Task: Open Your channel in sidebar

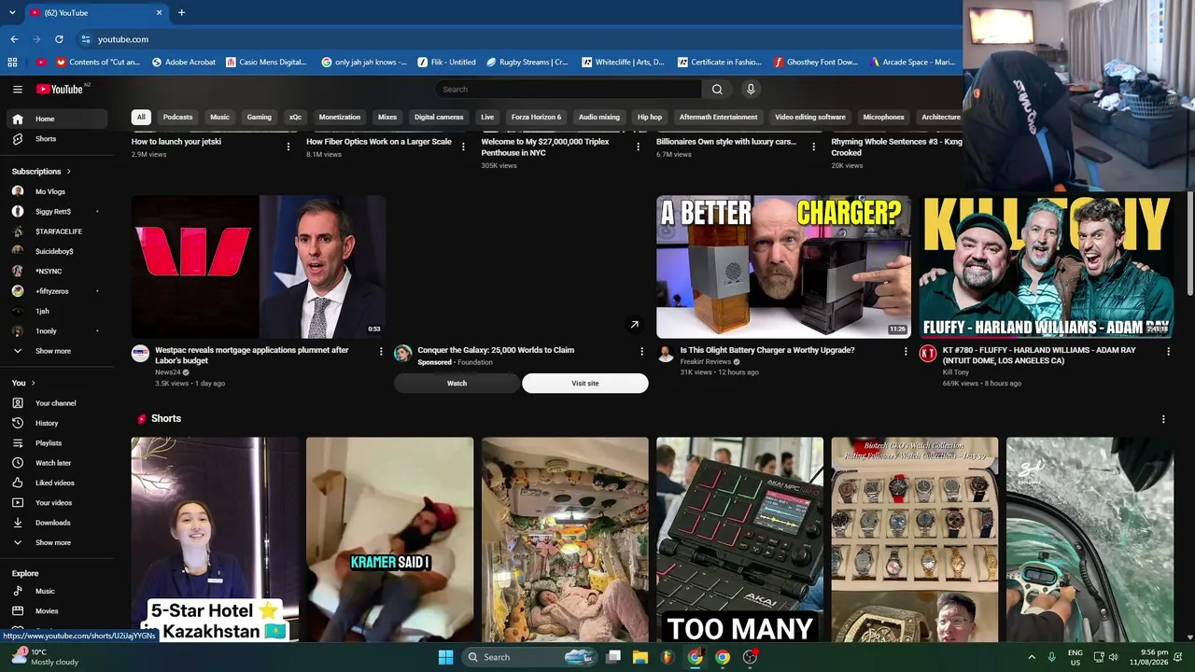Action: [x=56, y=403]
